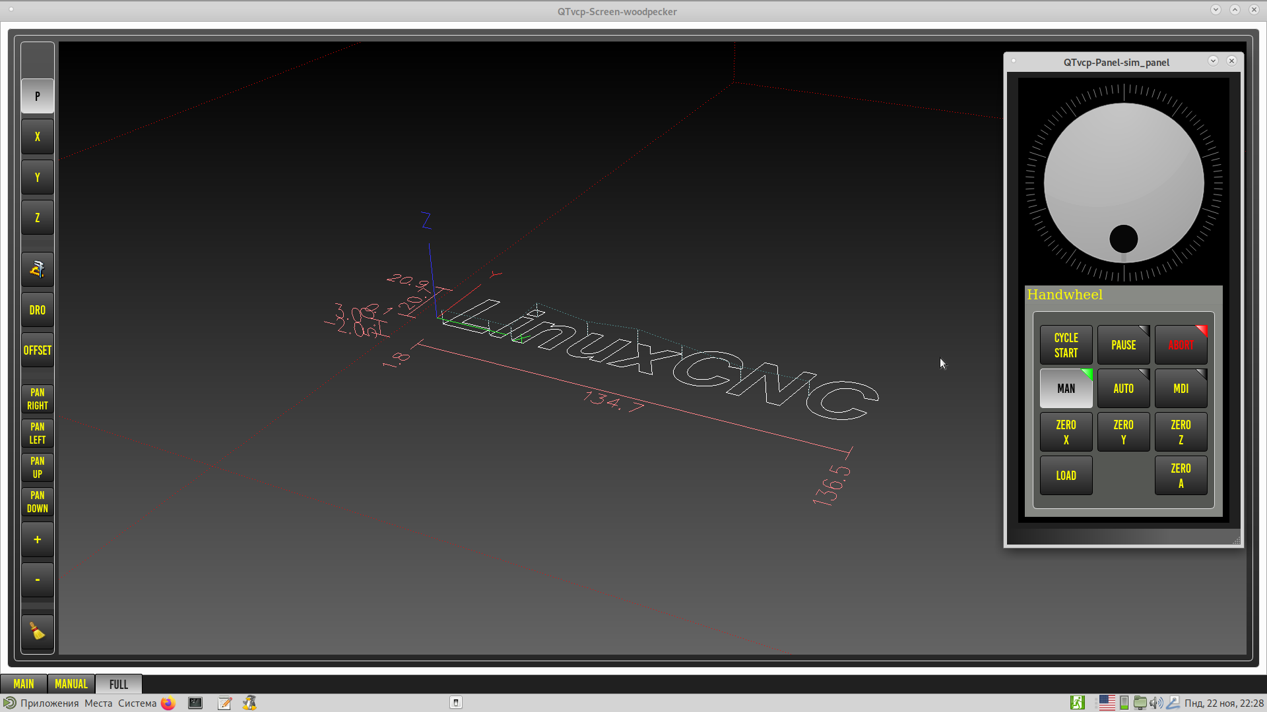
Task: Select MDI mode in sim panel
Action: point(1181,388)
